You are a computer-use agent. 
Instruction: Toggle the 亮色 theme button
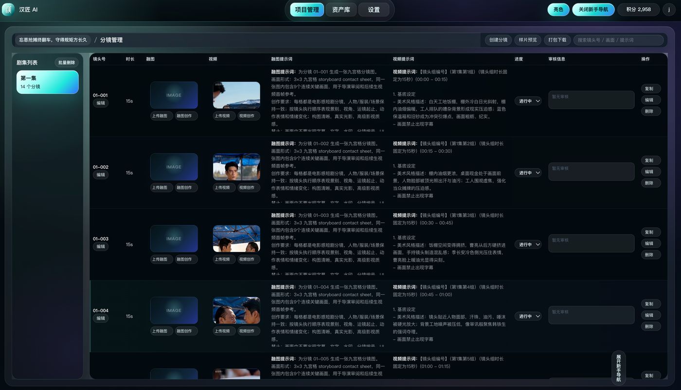[x=558, y=9]
